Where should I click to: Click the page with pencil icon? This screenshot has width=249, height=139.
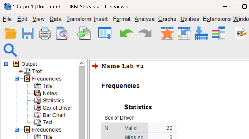241,33
